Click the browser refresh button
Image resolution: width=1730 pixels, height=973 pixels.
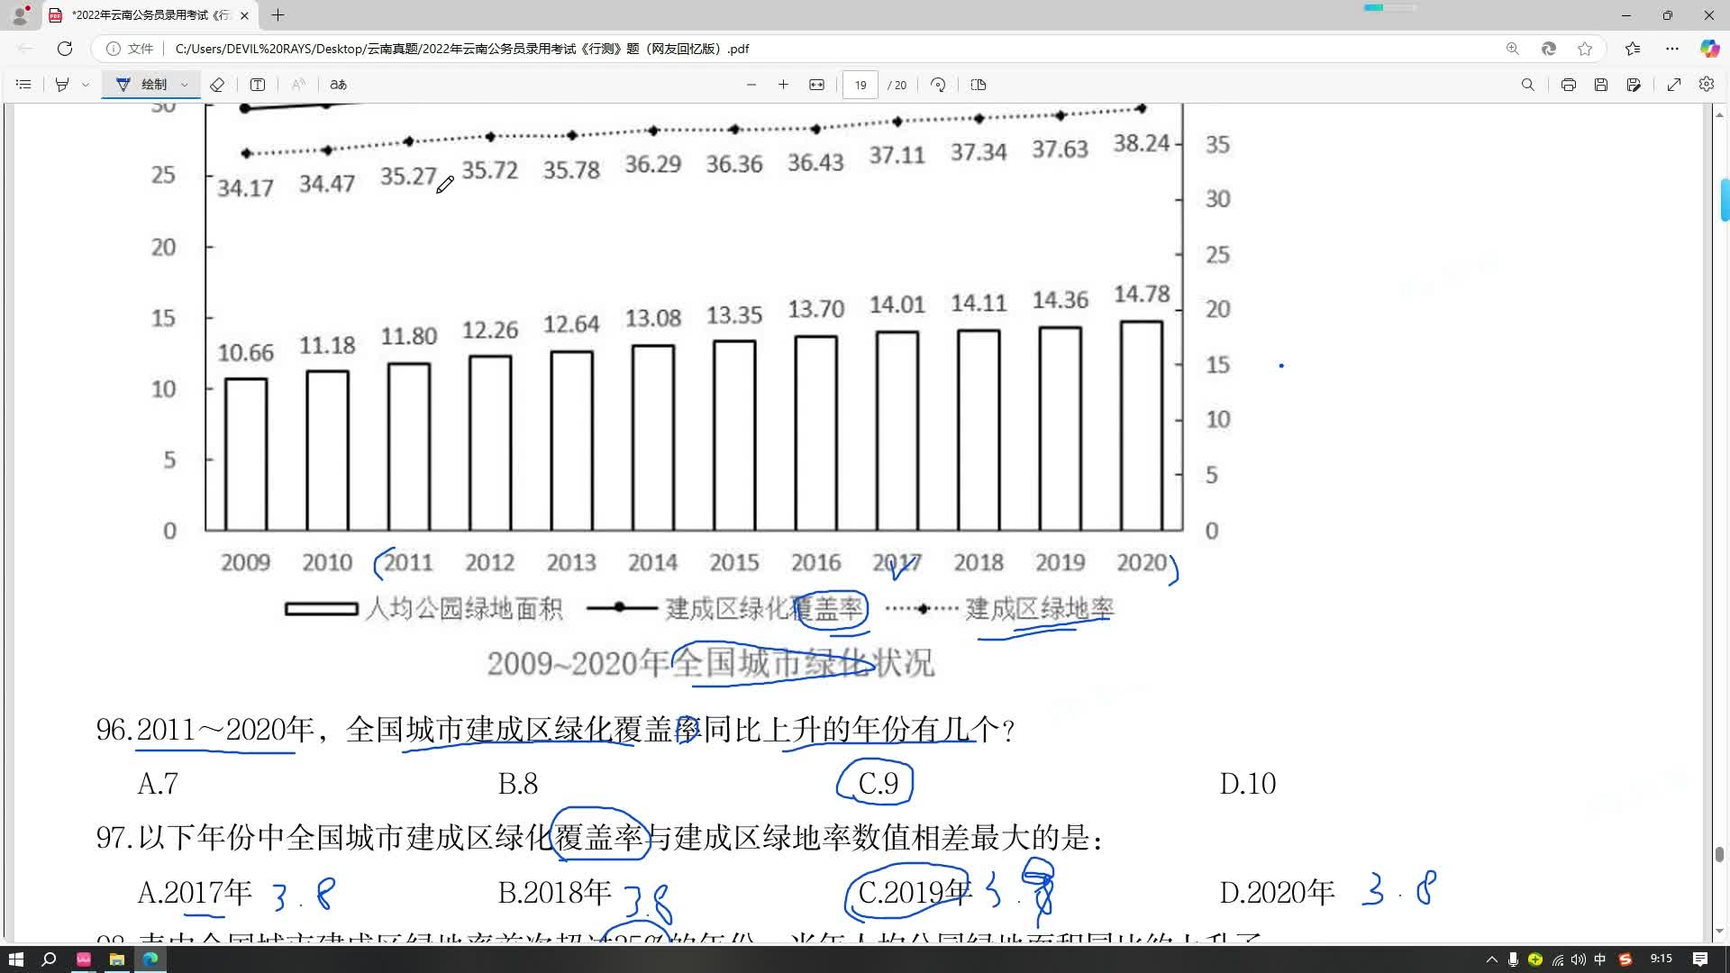click(x=65, y=49)
